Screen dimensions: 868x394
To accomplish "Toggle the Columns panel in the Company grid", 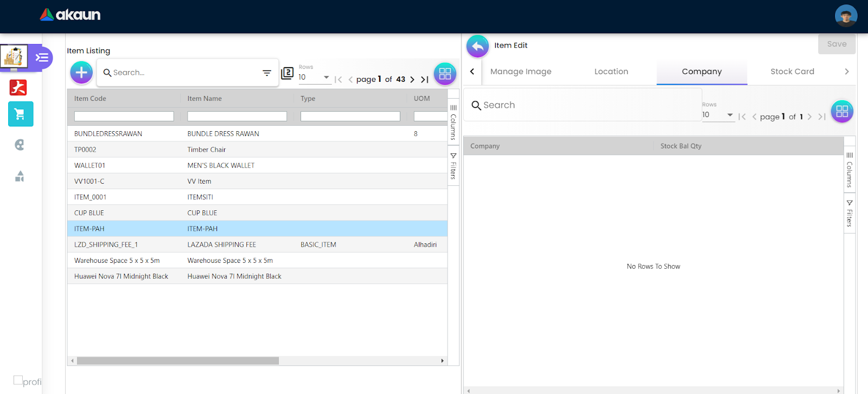I will coord(850,170).
